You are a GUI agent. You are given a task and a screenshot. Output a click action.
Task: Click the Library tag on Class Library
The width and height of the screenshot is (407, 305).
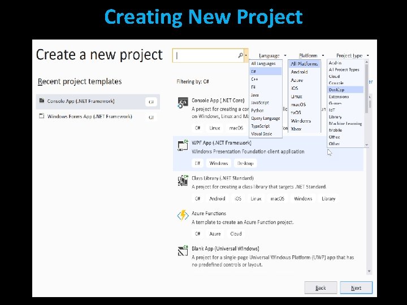click(x=328, y=199)
